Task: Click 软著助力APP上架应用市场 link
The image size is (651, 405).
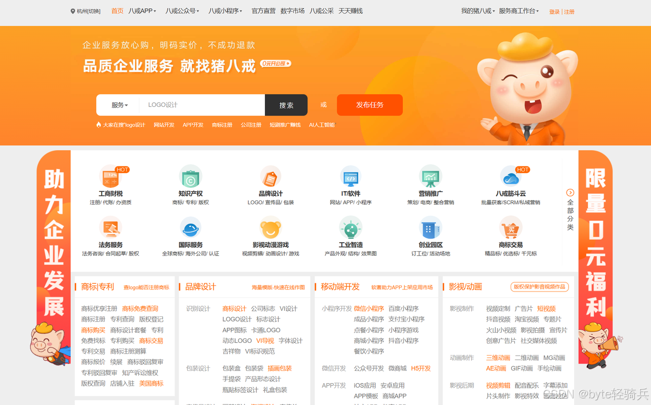Action: pyautogui.click(x=402, y=287)
